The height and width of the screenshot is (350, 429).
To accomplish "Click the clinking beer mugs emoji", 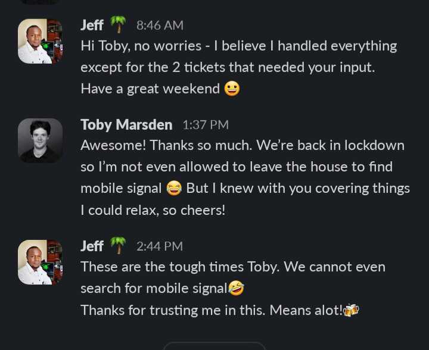I will point(351,310).
